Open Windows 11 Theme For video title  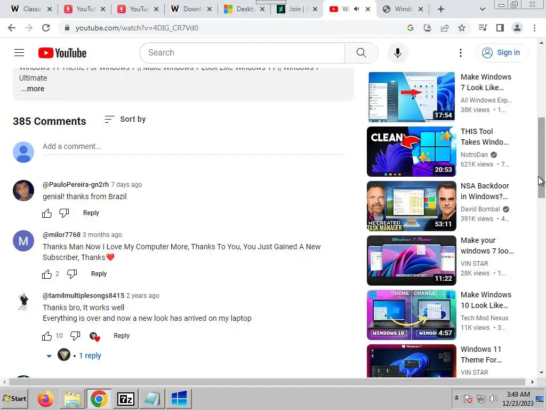point(481,354)
